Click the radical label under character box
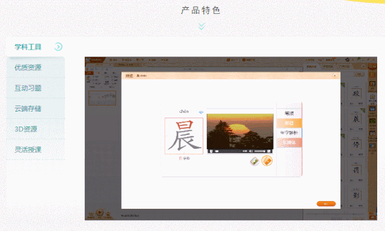 (184, 158)
